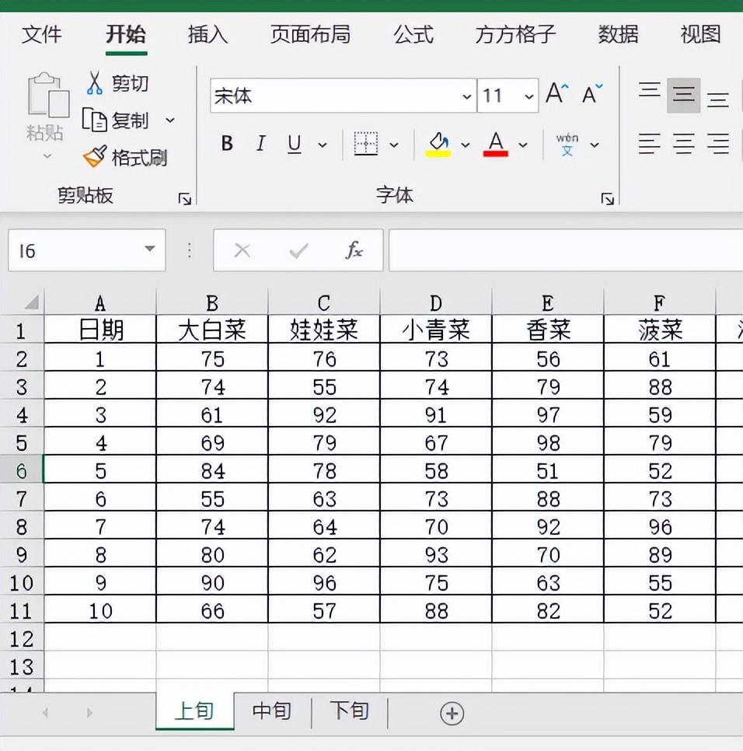Viewport: 743px width, 751px height.
Task: Toggle center alignment in the alignment group
Action: point(683,145)
